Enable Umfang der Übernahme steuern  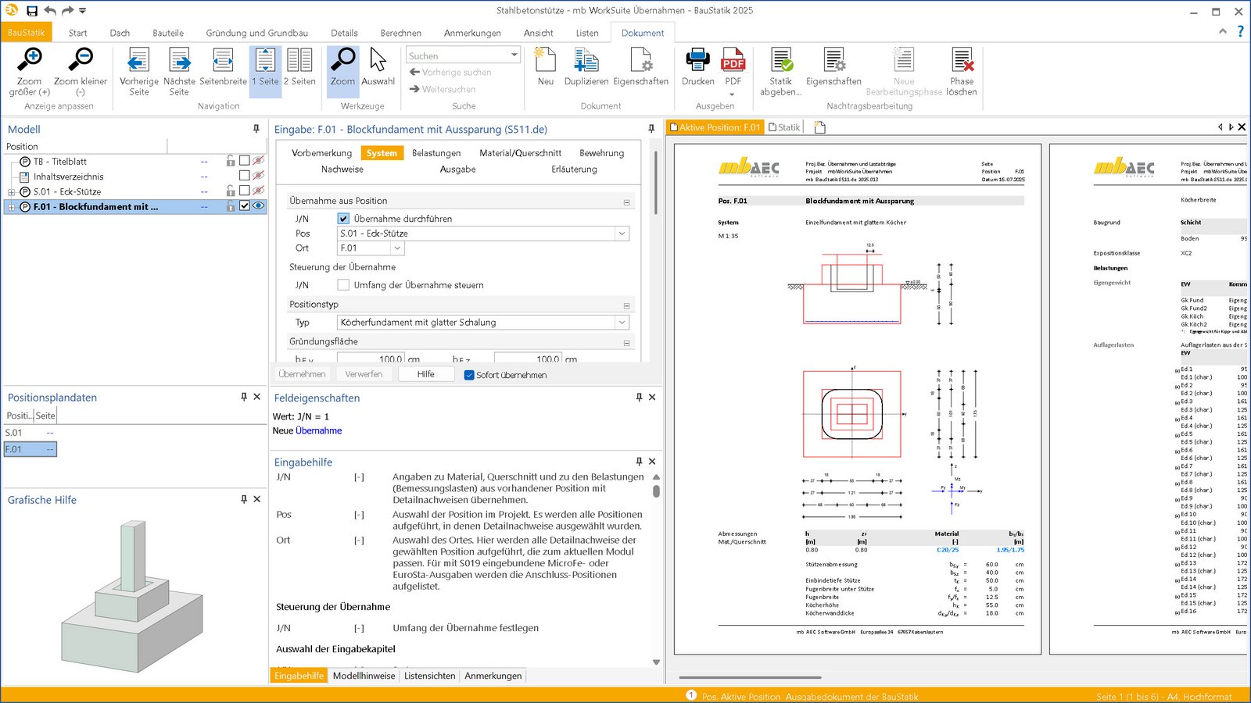click(x=342, y=285)
